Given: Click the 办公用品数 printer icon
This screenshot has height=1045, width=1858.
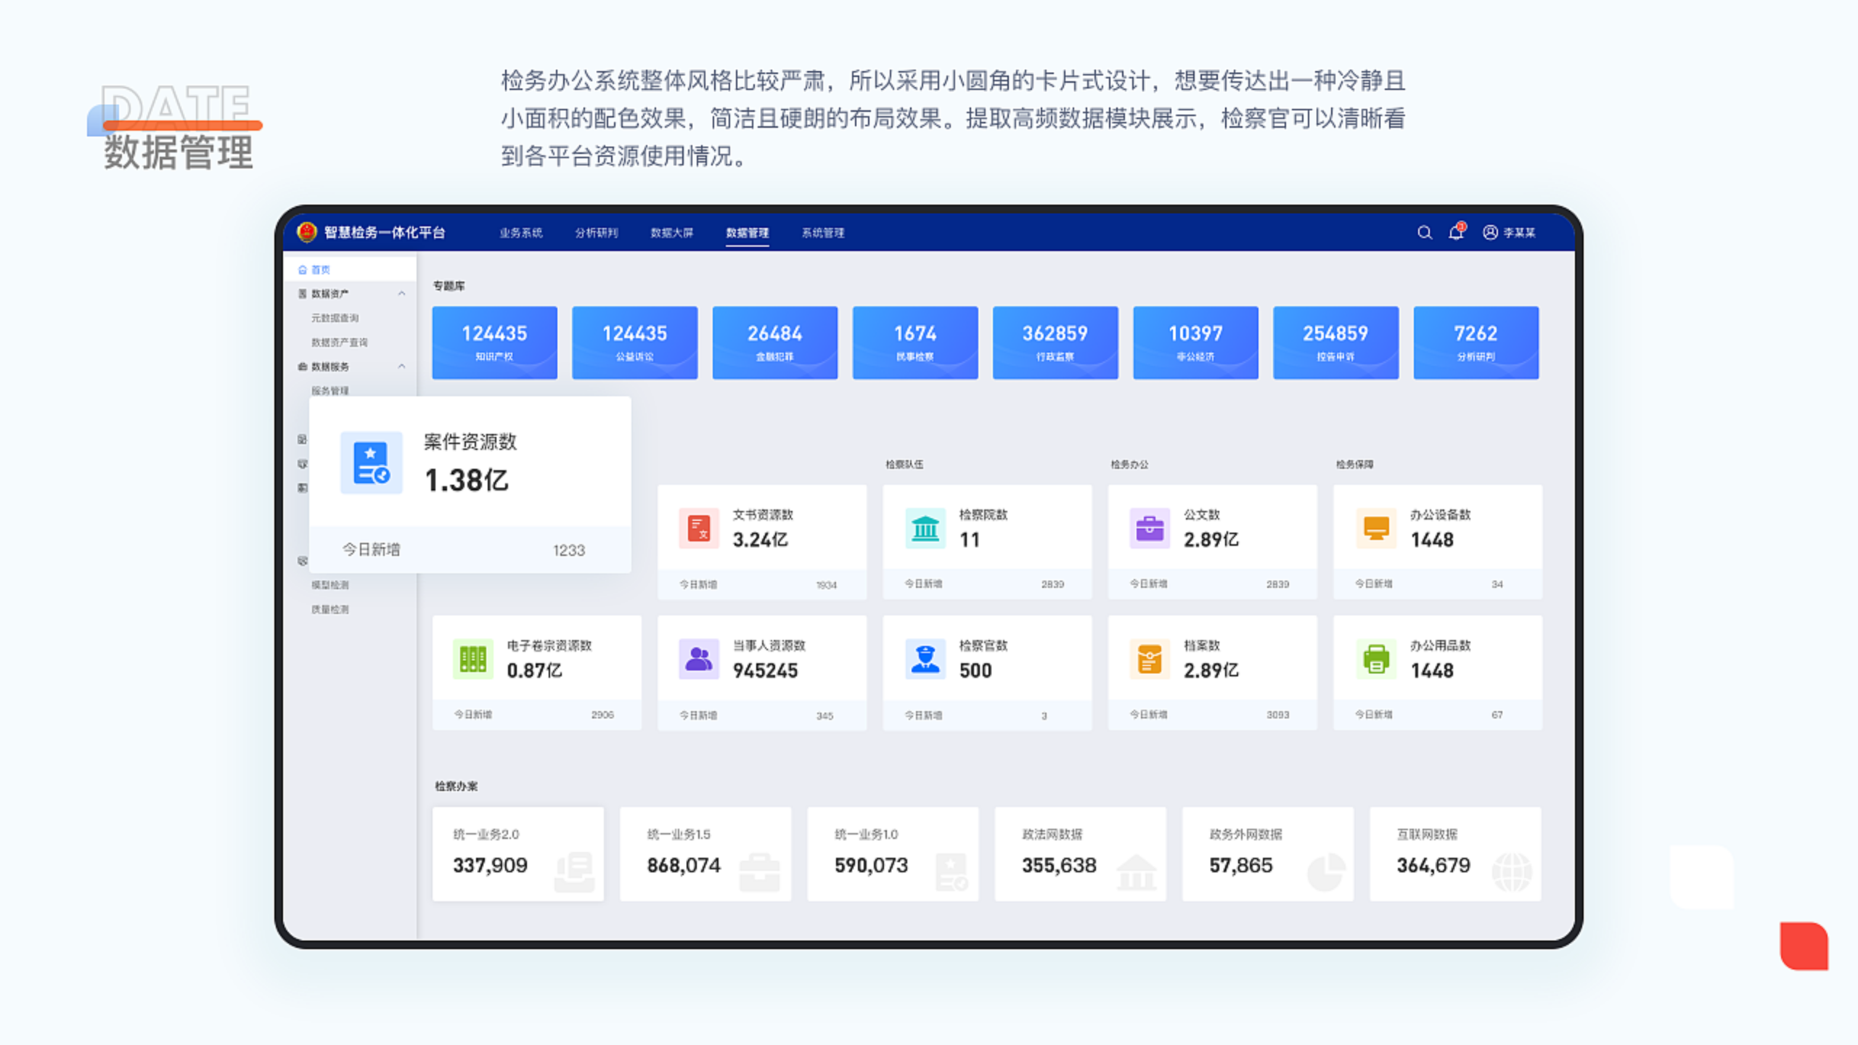Looking at the screenshot, I should 1376,659.
